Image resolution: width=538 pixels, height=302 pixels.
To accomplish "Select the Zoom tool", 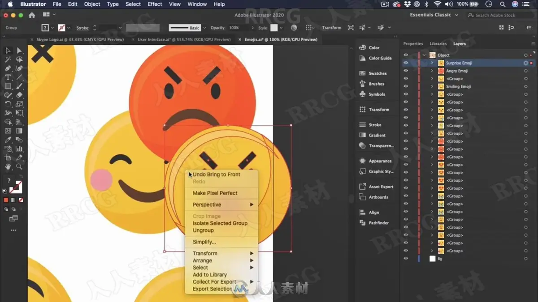I will [19, 167].
